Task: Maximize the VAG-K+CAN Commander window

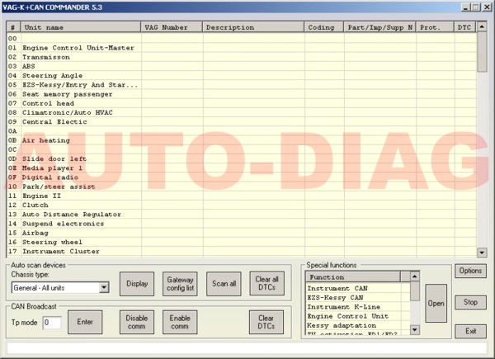Action: 476,7
